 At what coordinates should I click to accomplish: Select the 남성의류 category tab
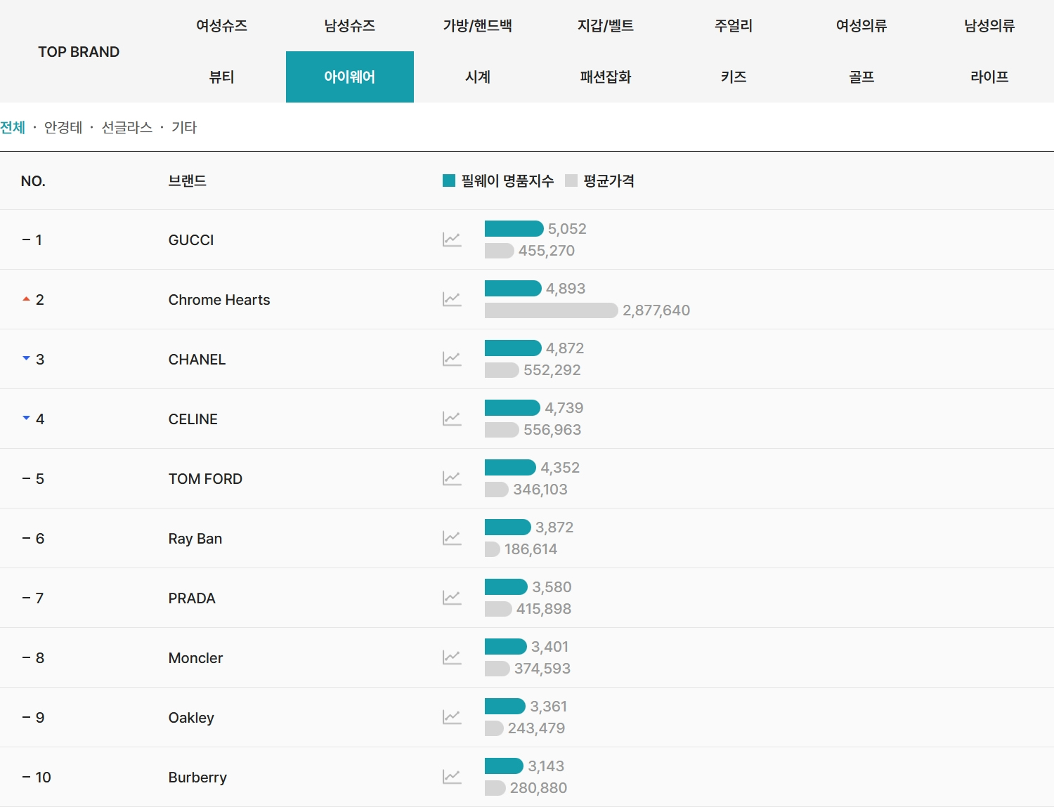click(989, 26)
